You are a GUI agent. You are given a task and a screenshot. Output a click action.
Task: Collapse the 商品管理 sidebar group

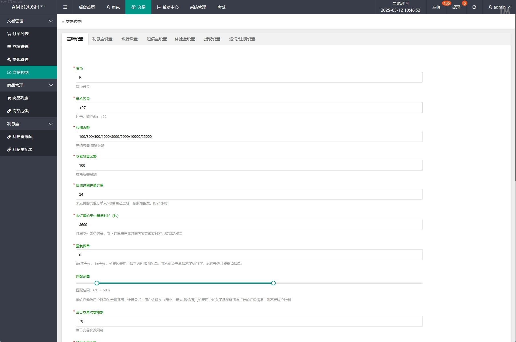click(29, 85)
